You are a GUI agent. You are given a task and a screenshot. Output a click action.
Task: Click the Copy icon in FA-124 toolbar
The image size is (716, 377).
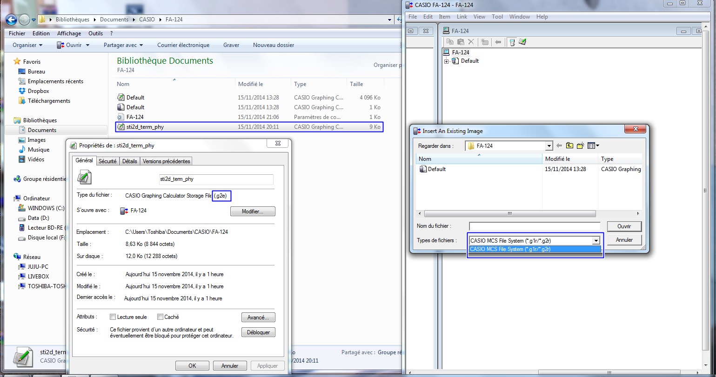point(450,42)
